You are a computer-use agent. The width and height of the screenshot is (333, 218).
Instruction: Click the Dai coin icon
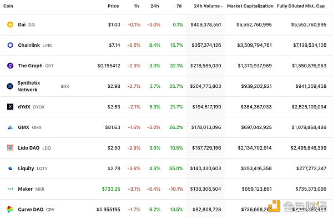point(10,24)
